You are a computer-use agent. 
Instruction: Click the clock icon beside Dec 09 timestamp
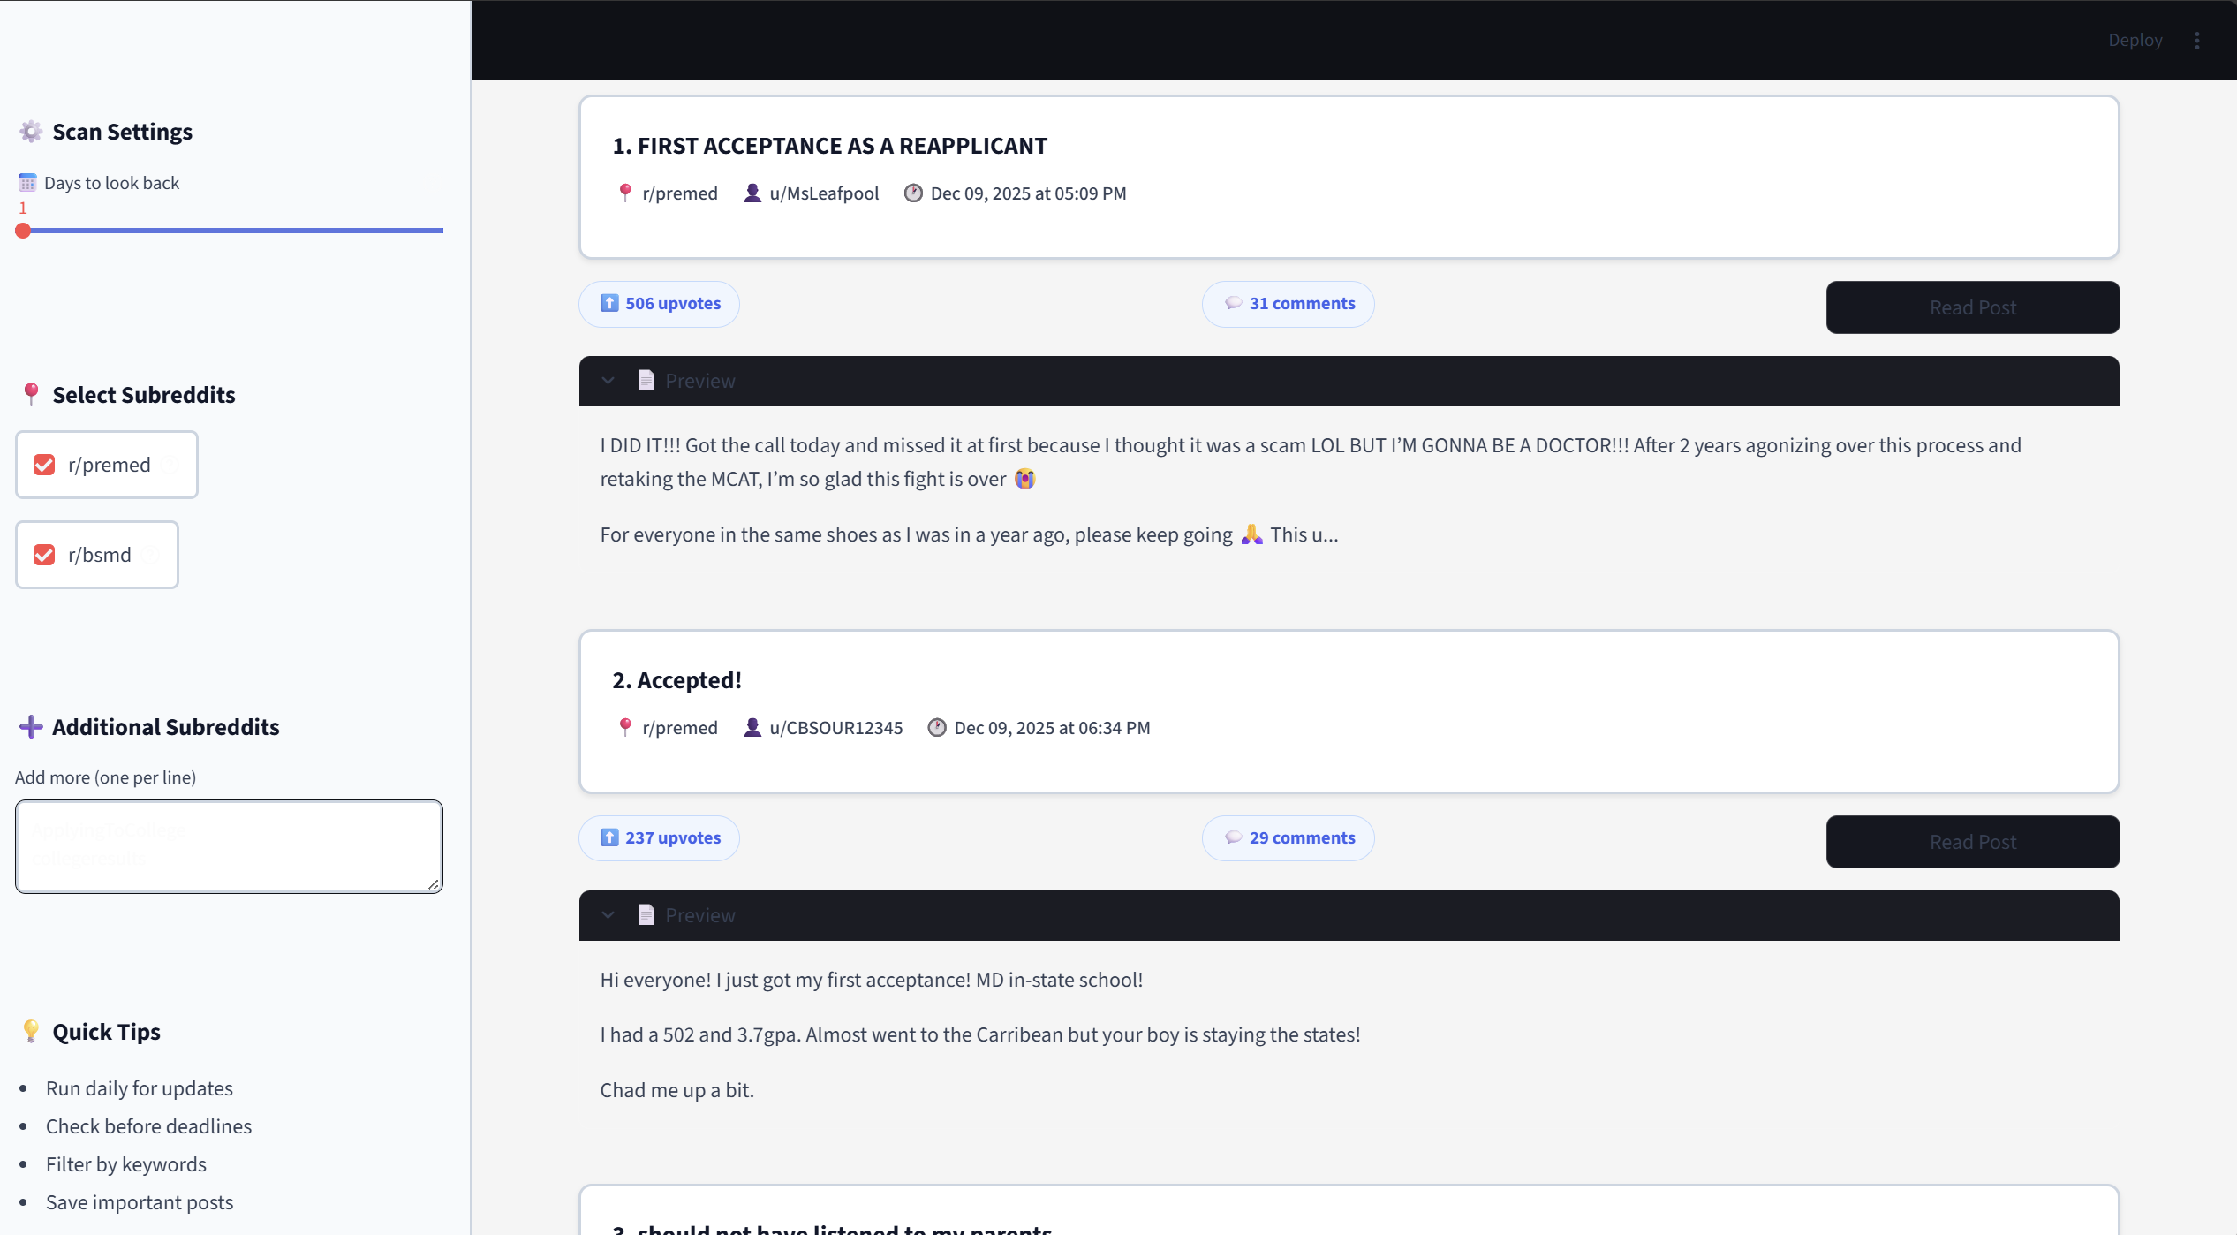pyautogui.click(x=913, y=193)
